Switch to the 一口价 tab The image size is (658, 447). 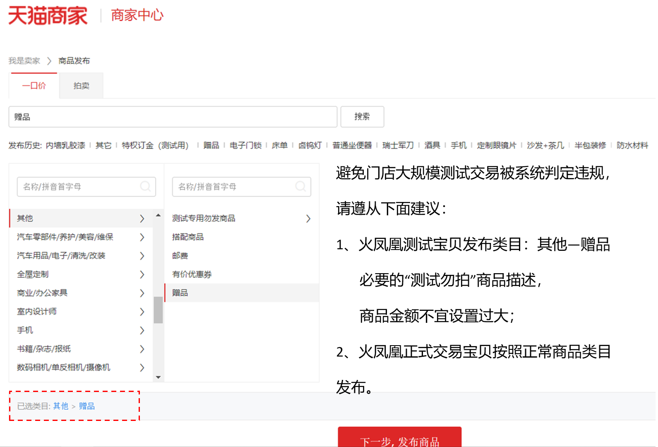coord(34,86)
